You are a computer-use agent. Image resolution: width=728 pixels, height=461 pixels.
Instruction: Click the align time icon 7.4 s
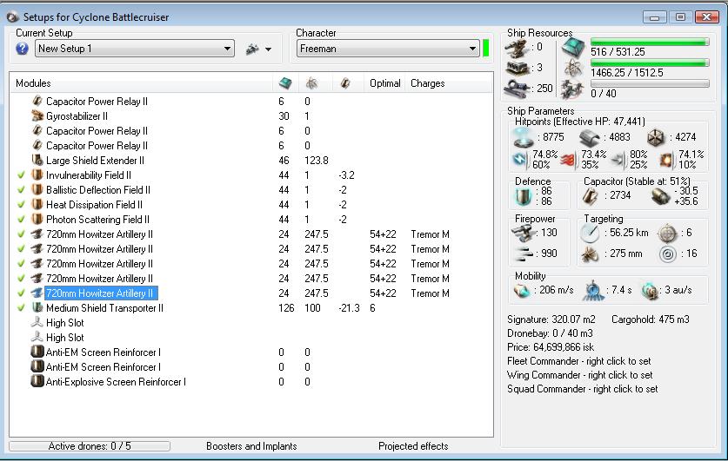(x=593, y=291)
